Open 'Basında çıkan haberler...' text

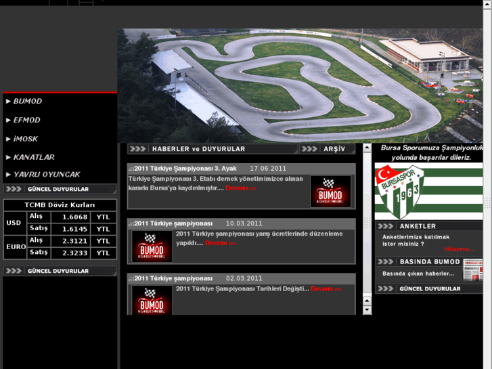tap(418, 274)
